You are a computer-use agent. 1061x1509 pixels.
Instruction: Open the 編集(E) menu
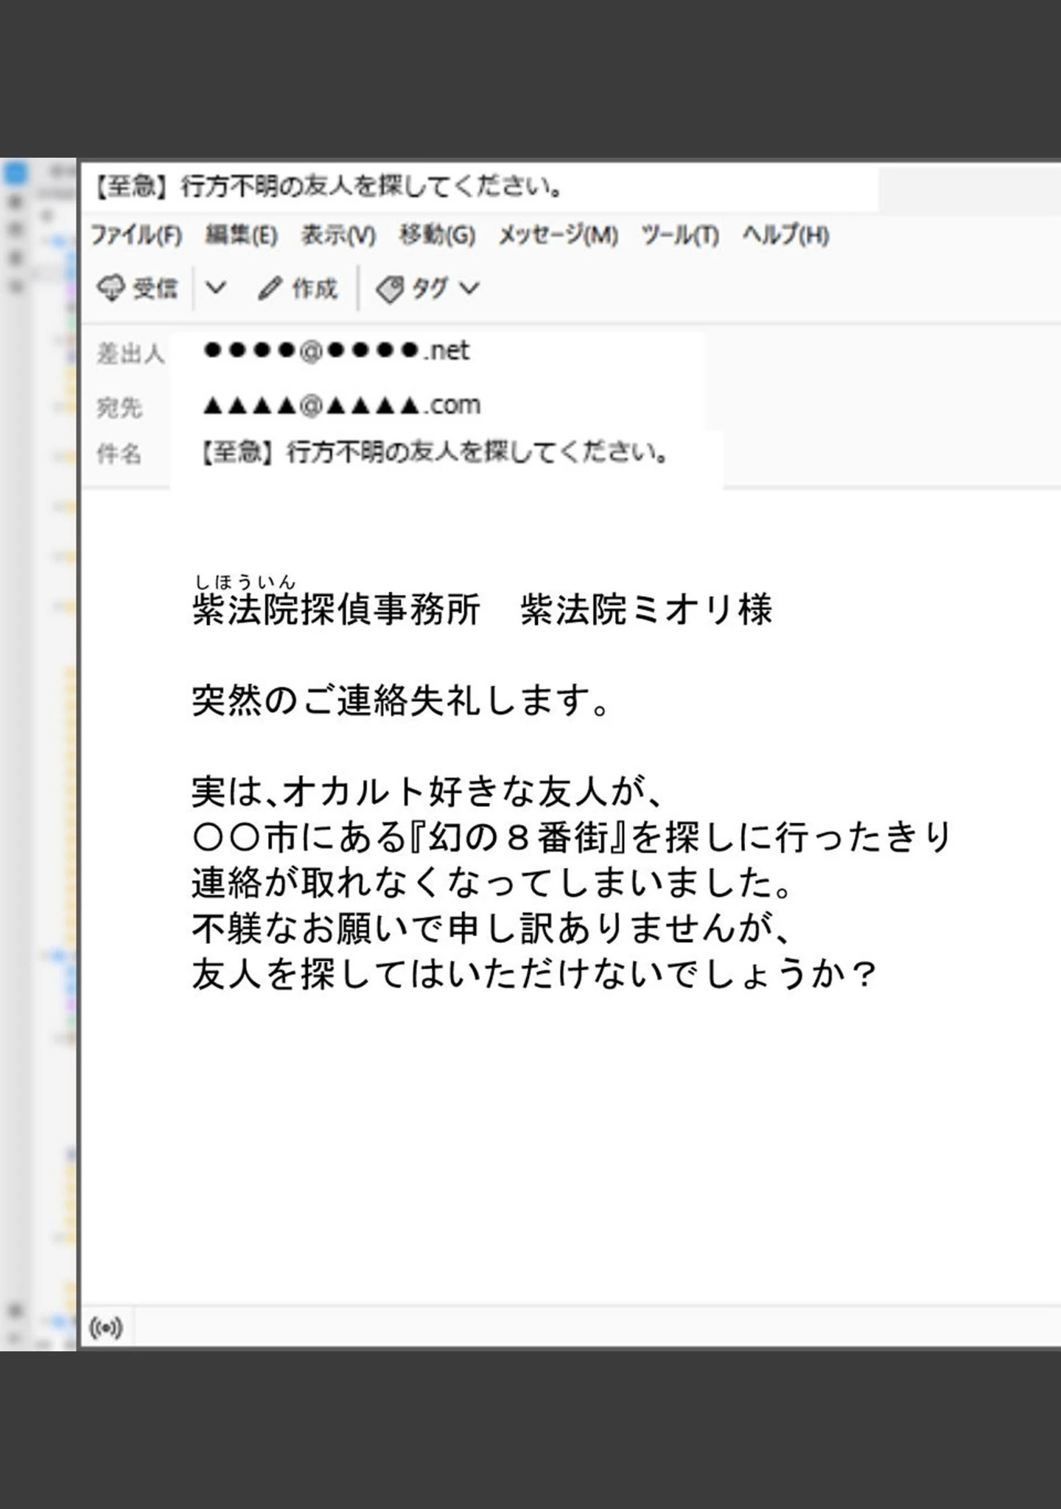pyautogui.click(x=242, y=235)
